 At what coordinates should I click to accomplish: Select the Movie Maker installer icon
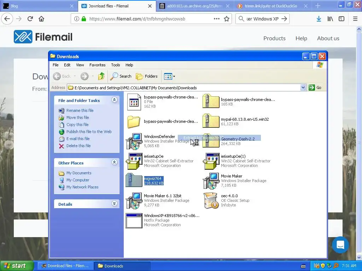point(211,181)
